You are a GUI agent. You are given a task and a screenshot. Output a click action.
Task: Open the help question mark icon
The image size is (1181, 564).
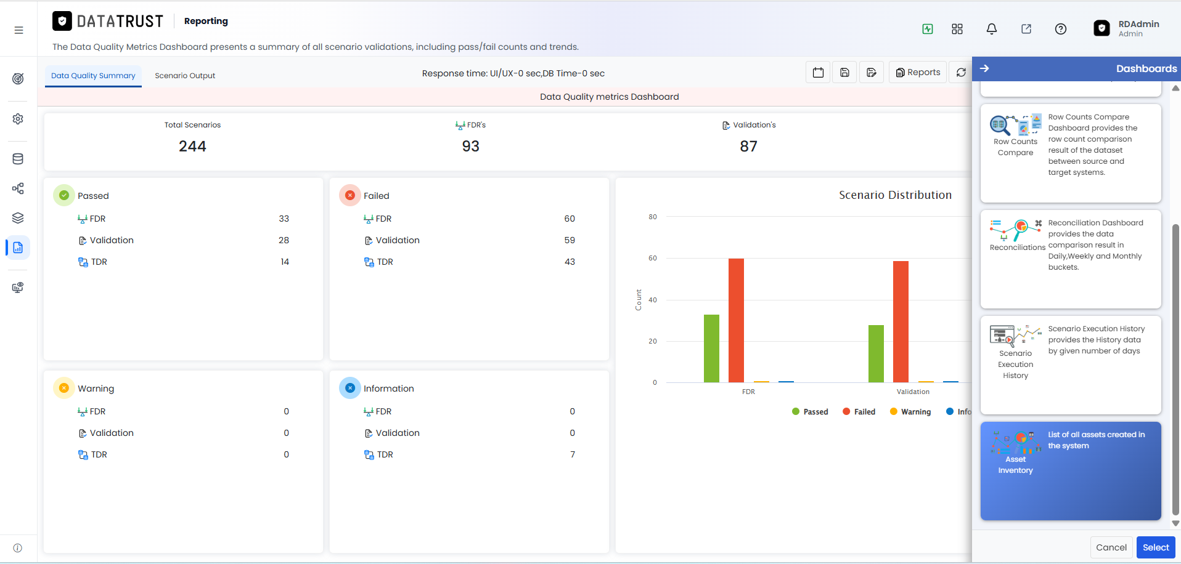pyautogui.click(x=1060, y=29)
